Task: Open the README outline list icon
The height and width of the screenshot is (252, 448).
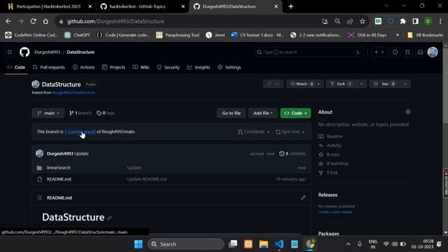Action: click(39, 197)
